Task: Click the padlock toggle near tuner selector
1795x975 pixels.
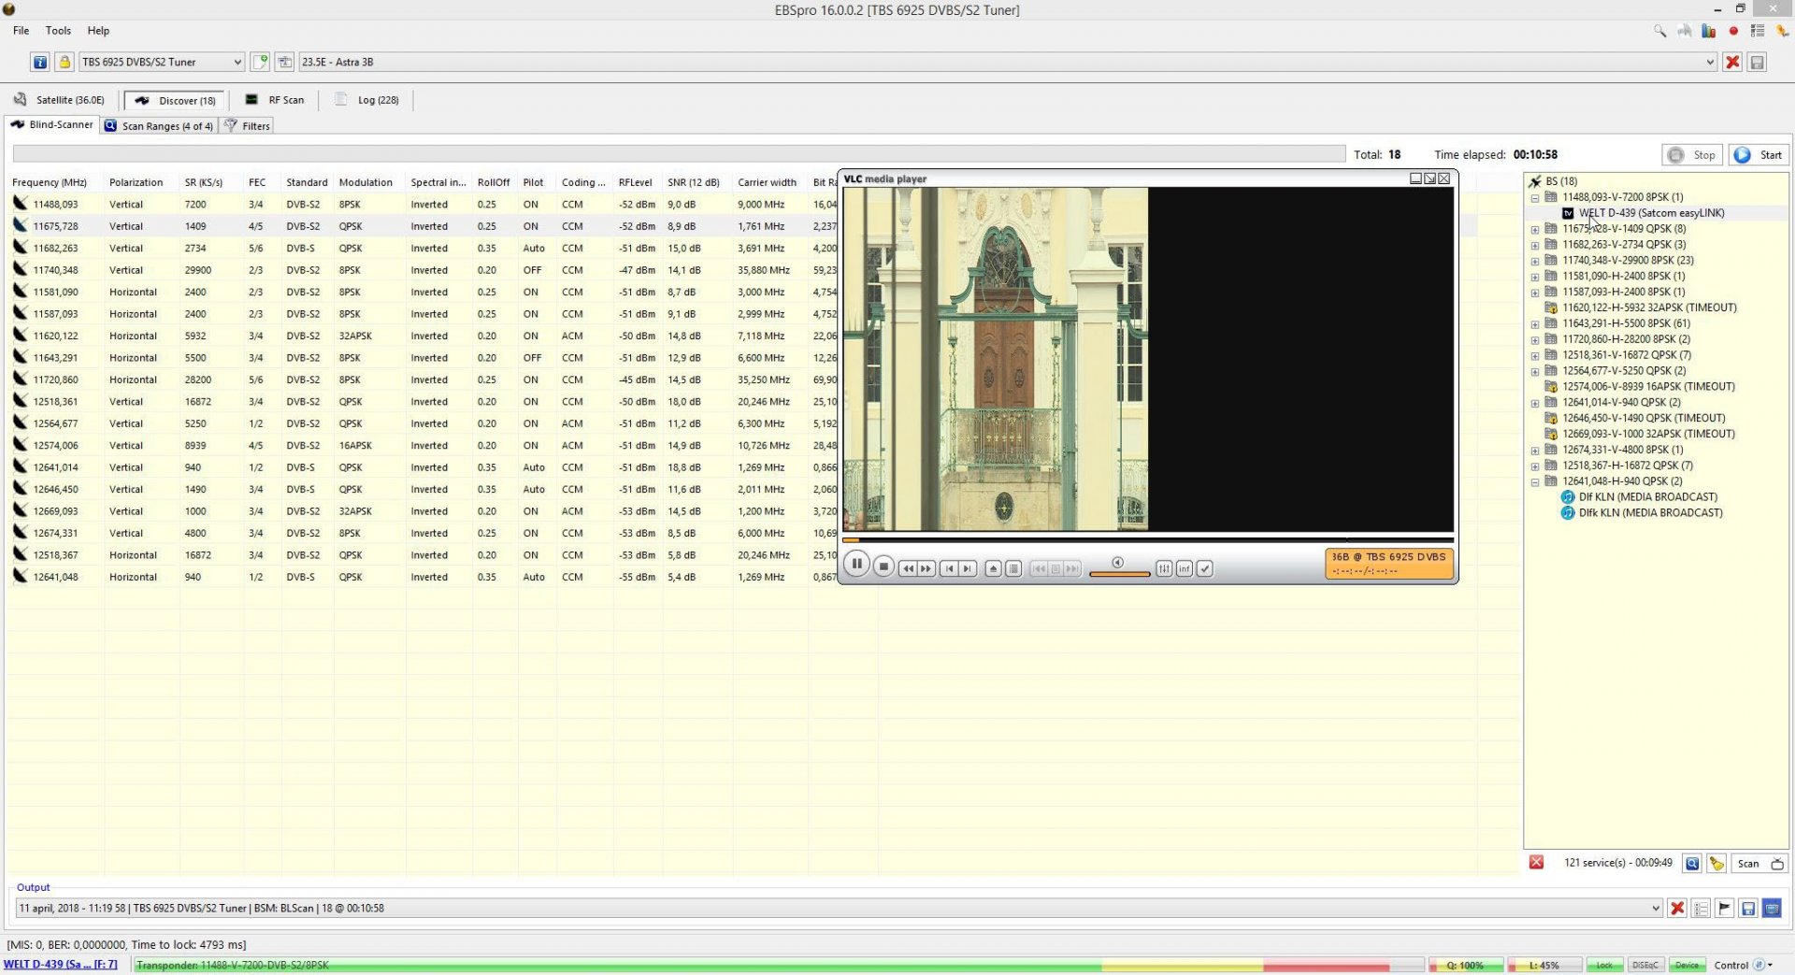Action: (65, 62)
